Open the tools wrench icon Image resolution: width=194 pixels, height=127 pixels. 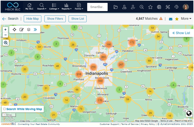[x=168, y=7]
